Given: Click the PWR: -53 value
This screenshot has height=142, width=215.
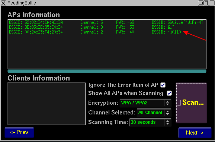Looking at the screenshot, I should click(x=125, y=27).
